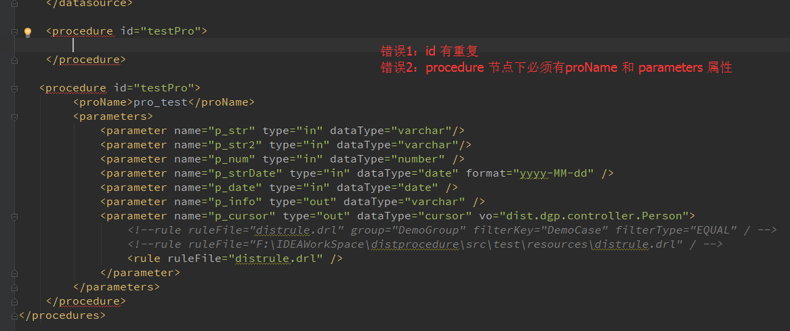Collapse the second testPro procedure fold marker
The height and width of the screenshot is (331, 790).
[x=14, y=89]
